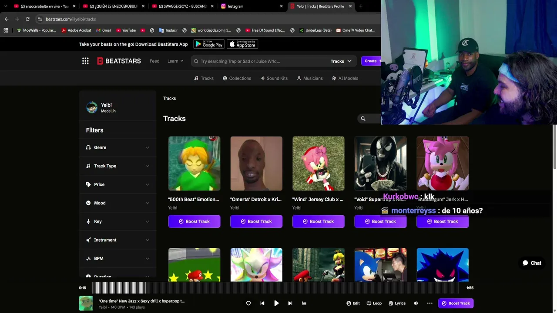This screenshot has height=313, width=557.
Task: Open the Learn dropdown menu
Action: pos(175,61)
